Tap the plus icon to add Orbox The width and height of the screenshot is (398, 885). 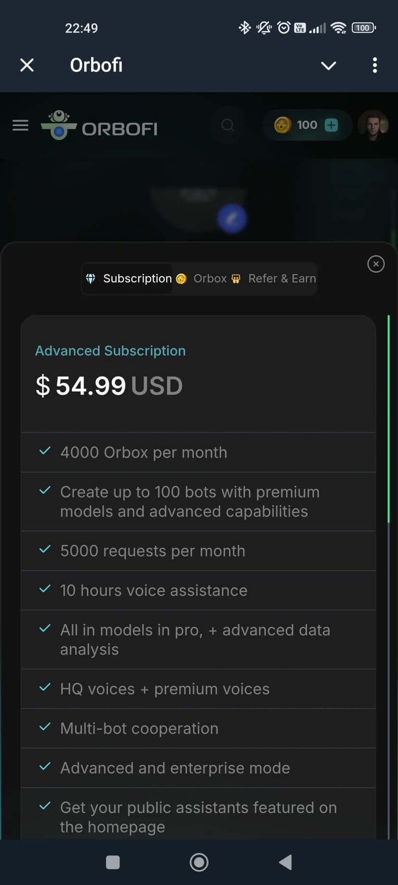331,125
